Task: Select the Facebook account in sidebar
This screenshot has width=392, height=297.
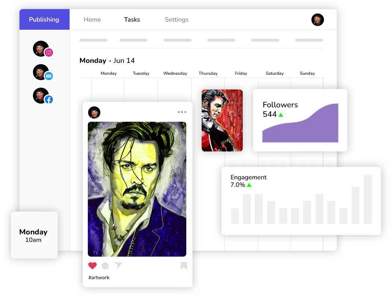Action: click(x=42, y=96)
